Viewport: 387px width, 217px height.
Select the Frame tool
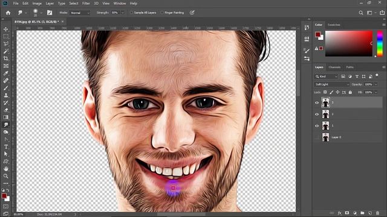pyautogui.click(x=6, y=66)
